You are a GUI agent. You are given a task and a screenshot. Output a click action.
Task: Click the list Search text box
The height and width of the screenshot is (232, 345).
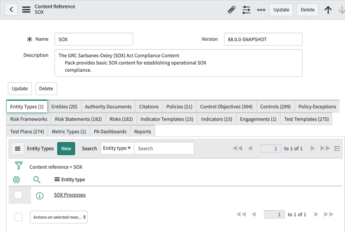pyautogui.click(x=164, y=148)
